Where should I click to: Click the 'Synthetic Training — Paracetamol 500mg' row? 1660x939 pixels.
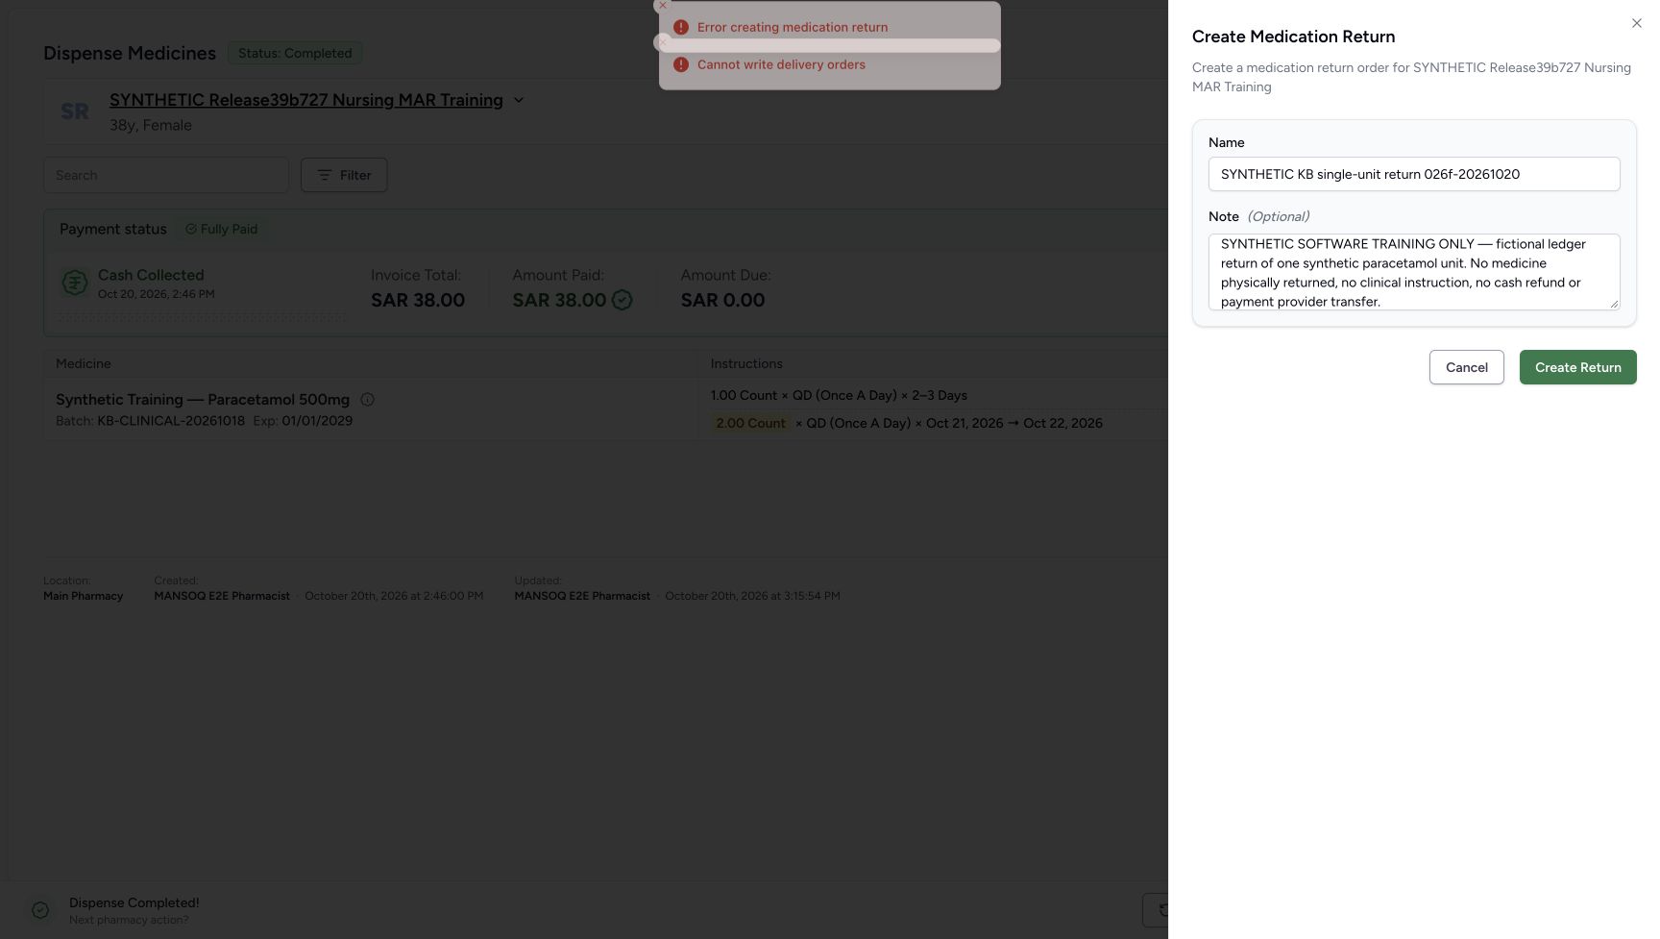click(x=605, y=409)
